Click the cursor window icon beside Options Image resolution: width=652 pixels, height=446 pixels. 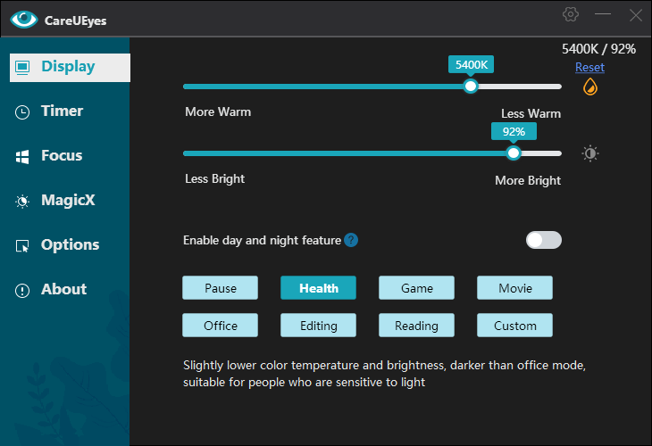(22, 246)
